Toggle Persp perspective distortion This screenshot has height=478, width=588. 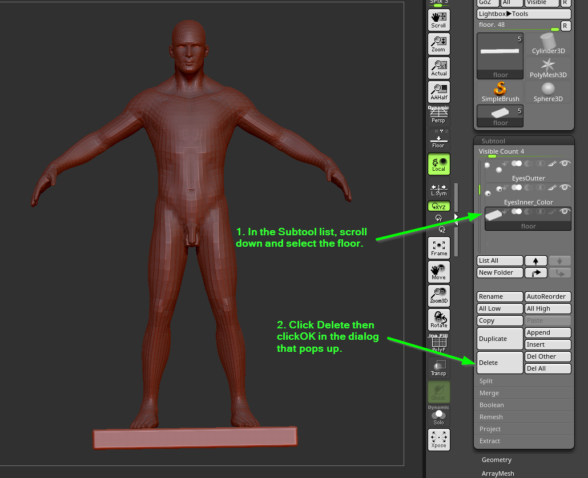point(439,115)
